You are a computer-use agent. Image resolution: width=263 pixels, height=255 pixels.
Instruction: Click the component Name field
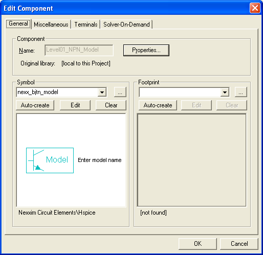tap(79, 50)
